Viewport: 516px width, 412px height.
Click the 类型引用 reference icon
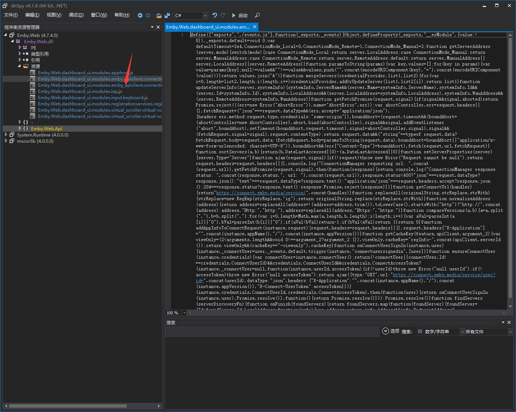[x=26, y=54]
